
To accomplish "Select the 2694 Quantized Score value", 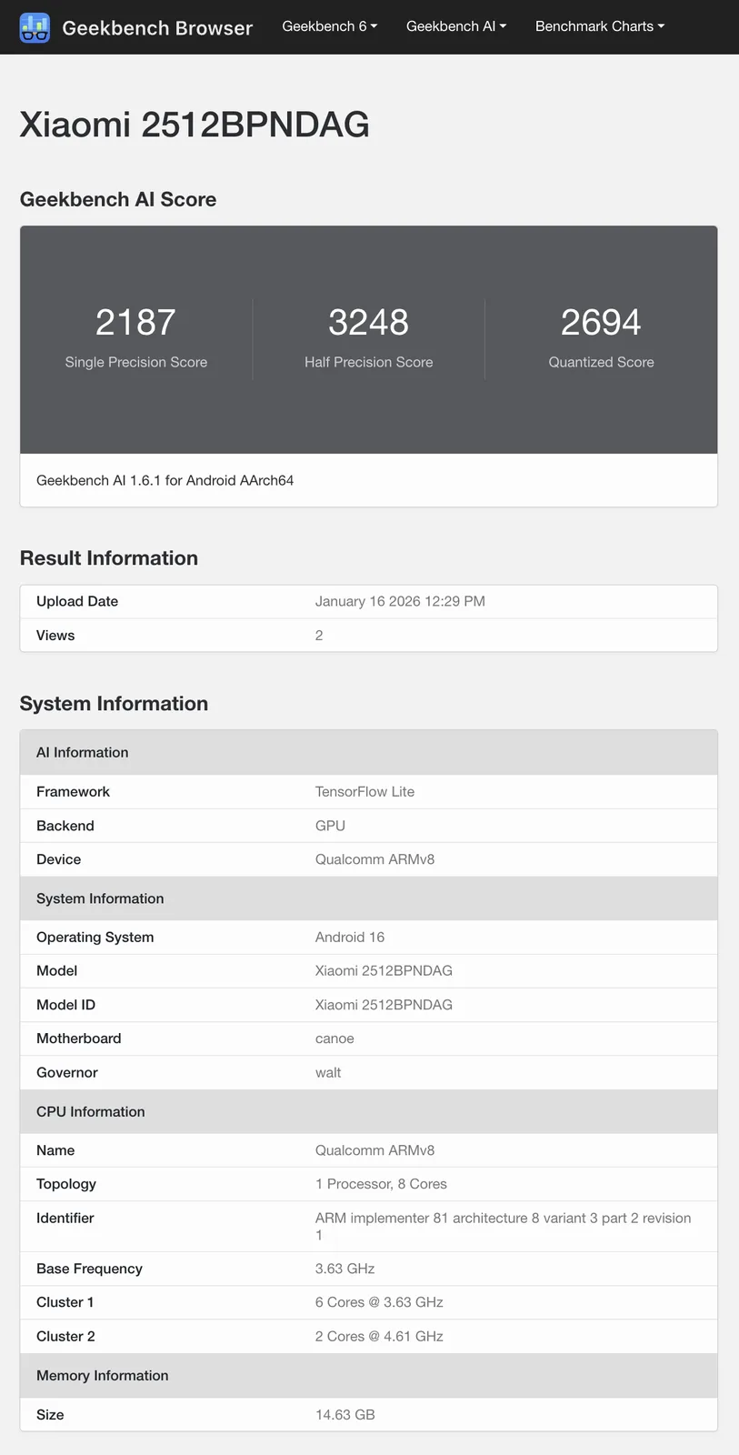I will 601,323.
